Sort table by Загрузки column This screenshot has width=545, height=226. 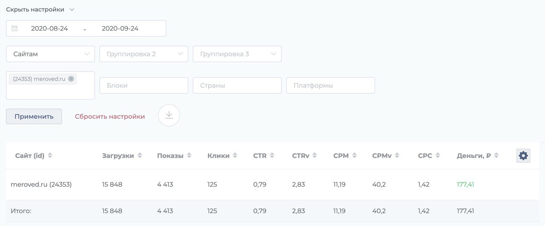click(x=140, y=156)
